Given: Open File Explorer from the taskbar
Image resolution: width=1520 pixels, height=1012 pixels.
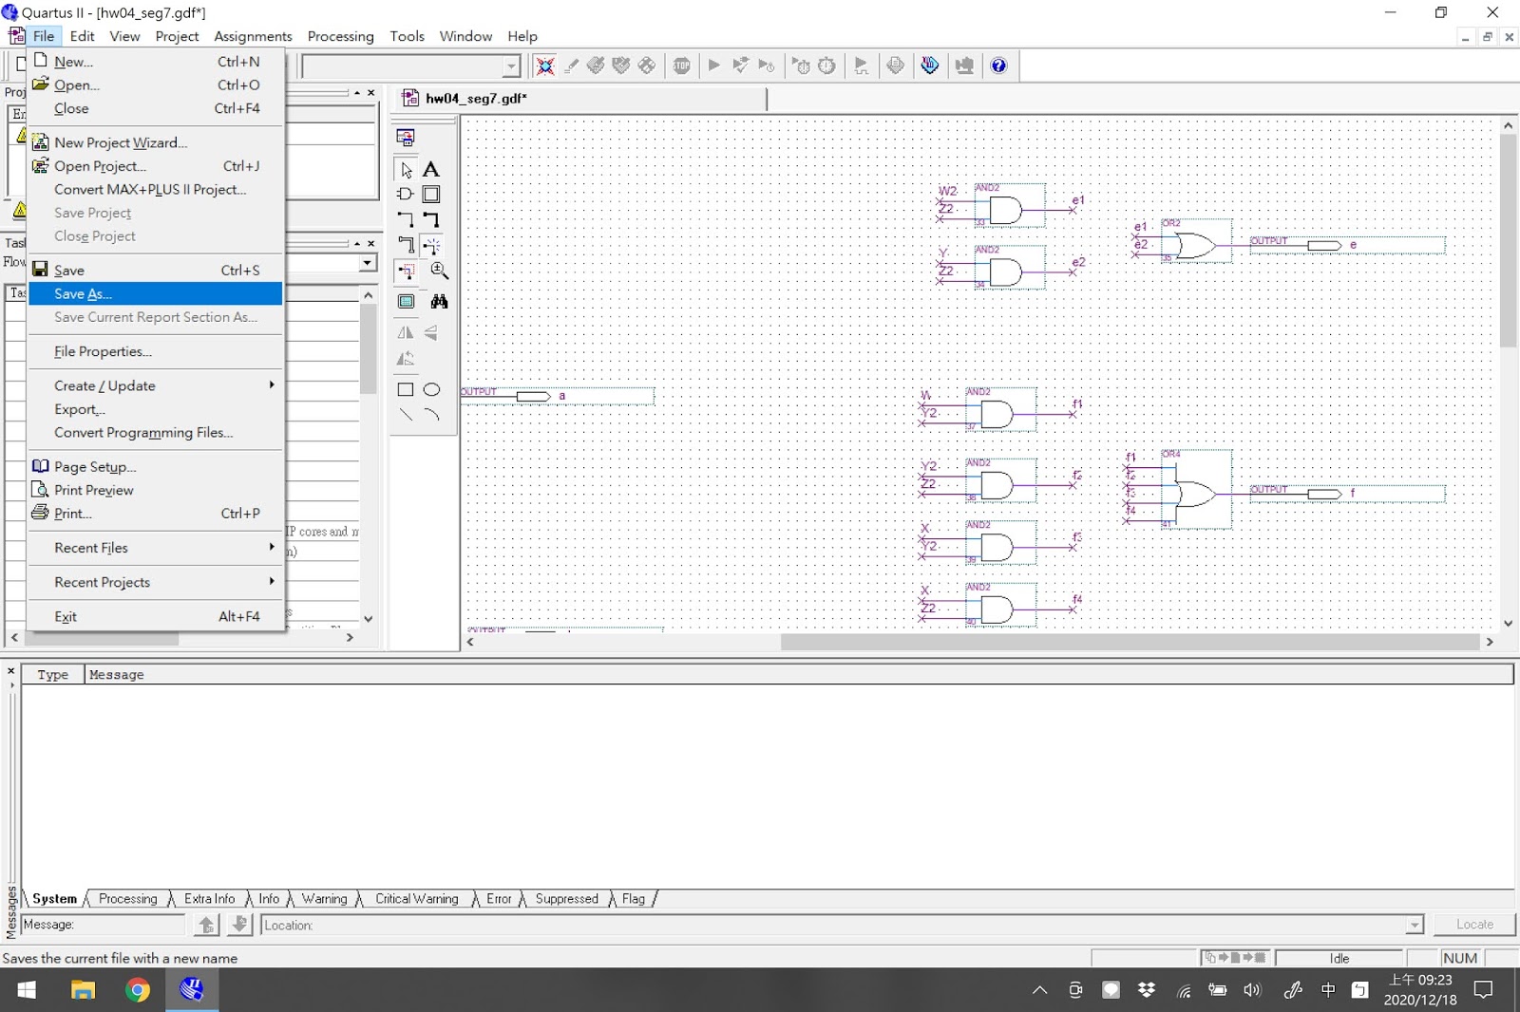Looking at the screenshot, I should coord(83,990).
